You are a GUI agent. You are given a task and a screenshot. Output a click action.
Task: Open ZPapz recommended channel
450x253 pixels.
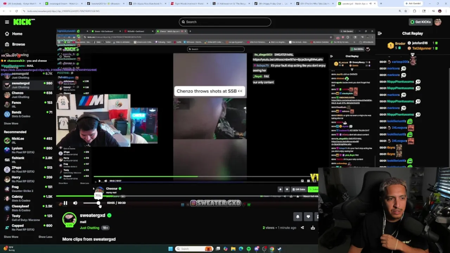[x=28, y=169]
